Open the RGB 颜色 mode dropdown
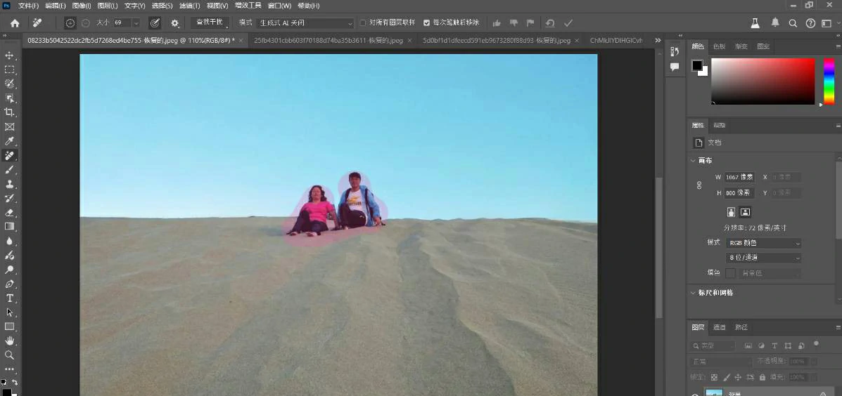 pyautogui.click(x=764, y=243)
